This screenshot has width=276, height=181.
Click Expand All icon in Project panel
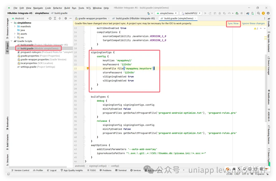coord(55,18)
